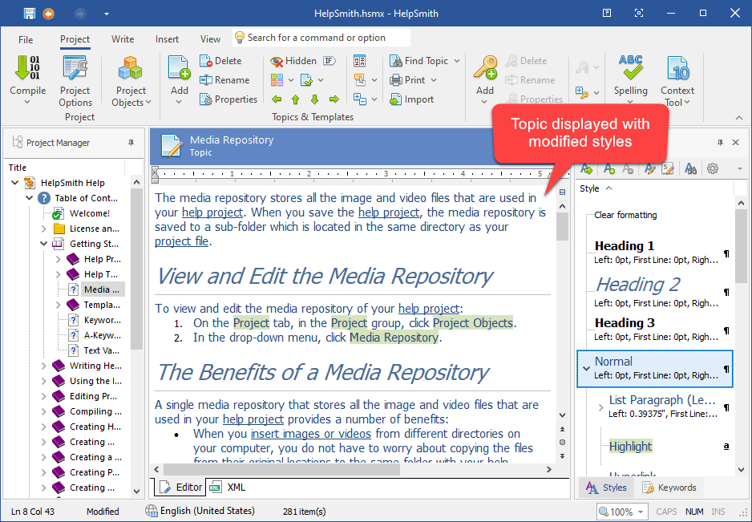Open Project Options
This screenshot has height=522, width=752.
(75, 81)
